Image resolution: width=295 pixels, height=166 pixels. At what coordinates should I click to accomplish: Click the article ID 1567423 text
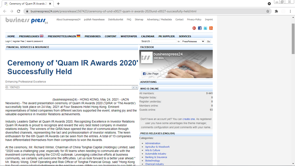(13, 87)
